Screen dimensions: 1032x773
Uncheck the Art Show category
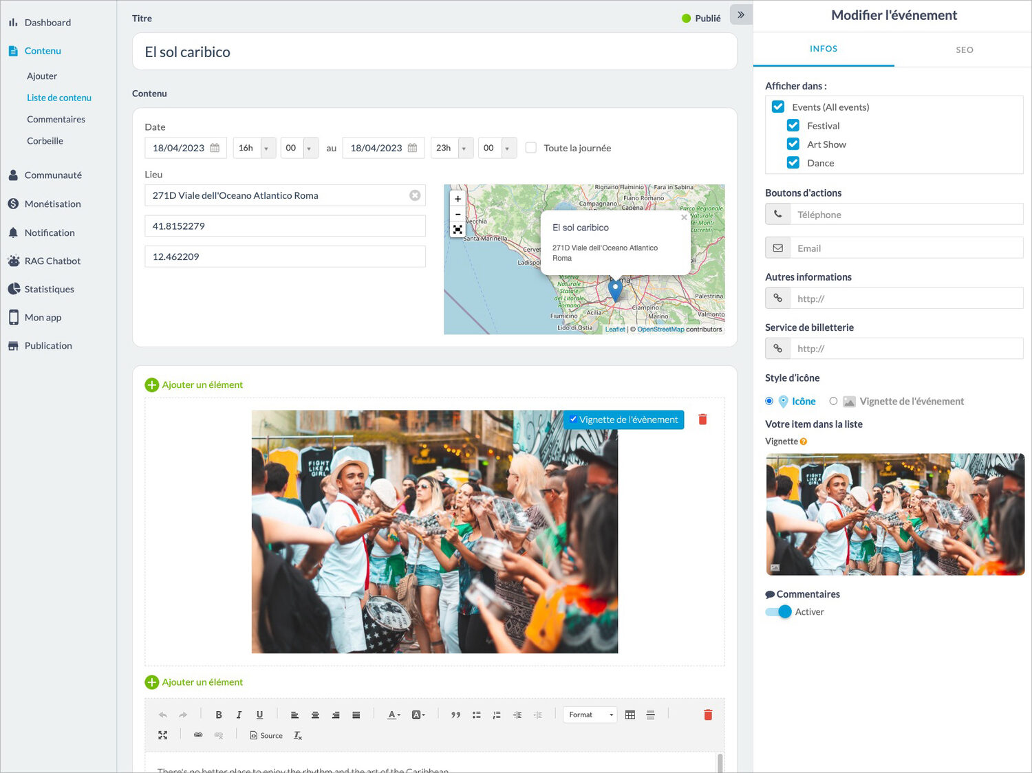coord(793,144)
